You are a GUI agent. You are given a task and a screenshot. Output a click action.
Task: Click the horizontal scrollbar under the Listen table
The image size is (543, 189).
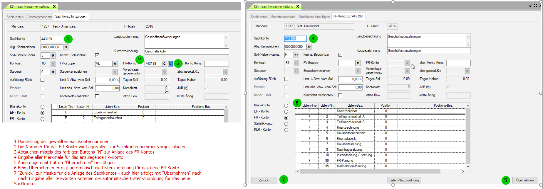[370, 171]
